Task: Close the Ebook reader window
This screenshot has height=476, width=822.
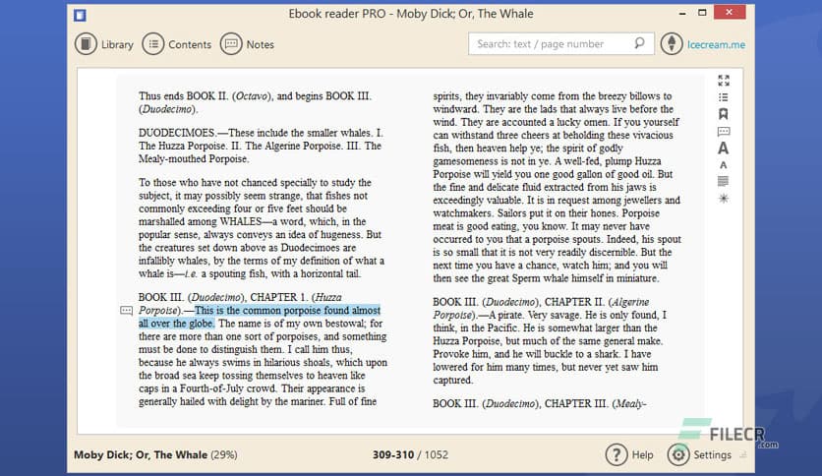Action: point(730,12)
